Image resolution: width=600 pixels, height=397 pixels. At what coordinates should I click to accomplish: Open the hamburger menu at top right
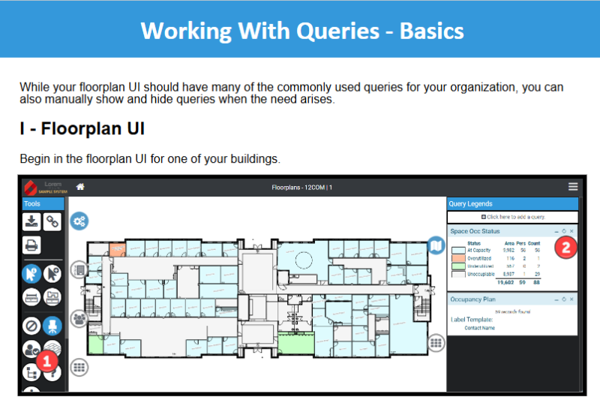pos(573,187)
